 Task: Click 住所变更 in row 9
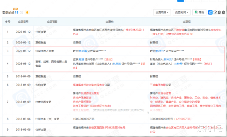click(41, 130)
